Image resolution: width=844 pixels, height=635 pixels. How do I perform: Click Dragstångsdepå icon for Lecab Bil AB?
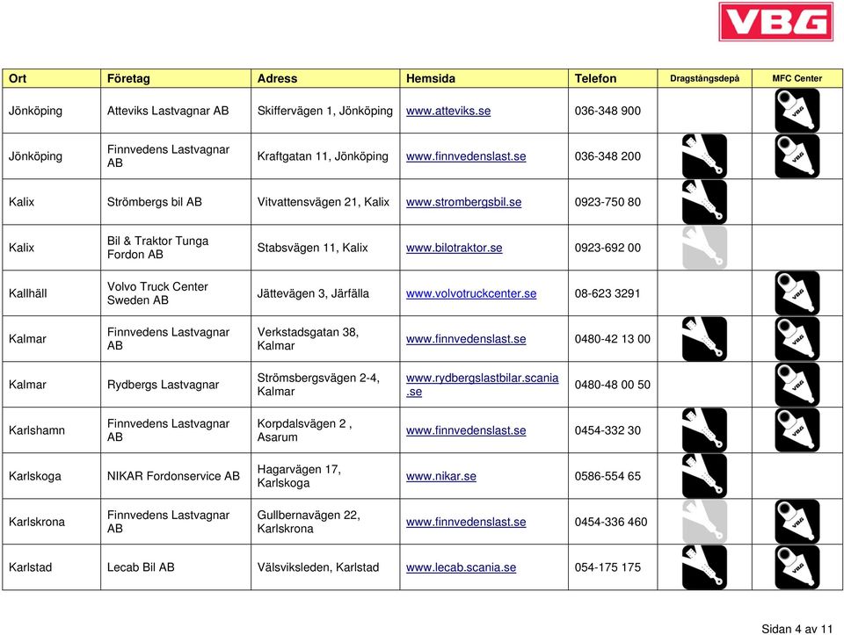click(704, 567)
